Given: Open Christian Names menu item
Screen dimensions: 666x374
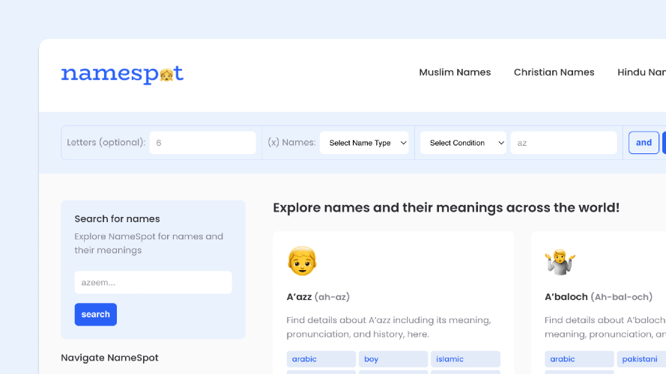Looking at the screenshot, I should [554, 73].
